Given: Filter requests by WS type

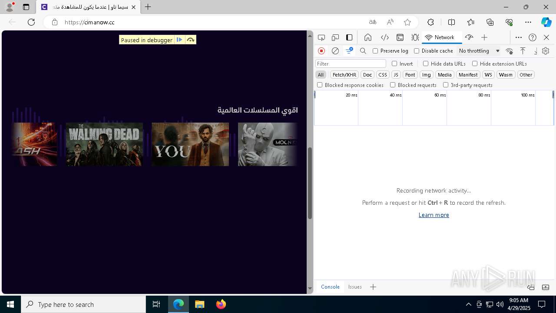Looking at the screenshot, I should [x=489, y=75].
